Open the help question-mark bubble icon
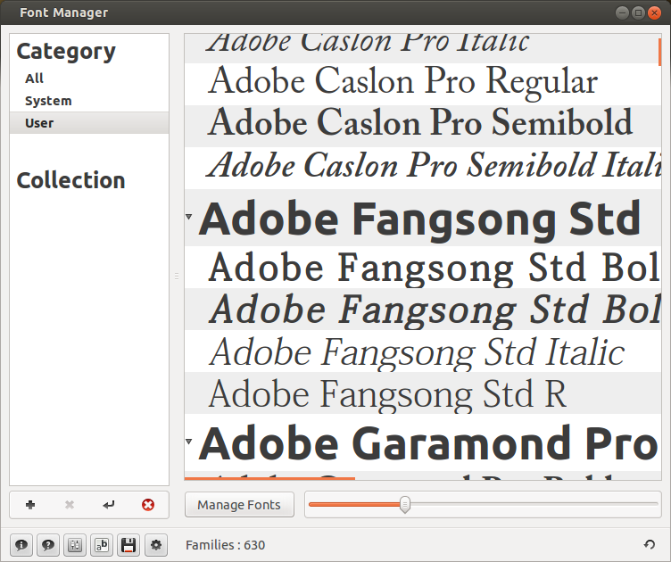Screen dimensions: 671x562 click(x=48, y=545)
